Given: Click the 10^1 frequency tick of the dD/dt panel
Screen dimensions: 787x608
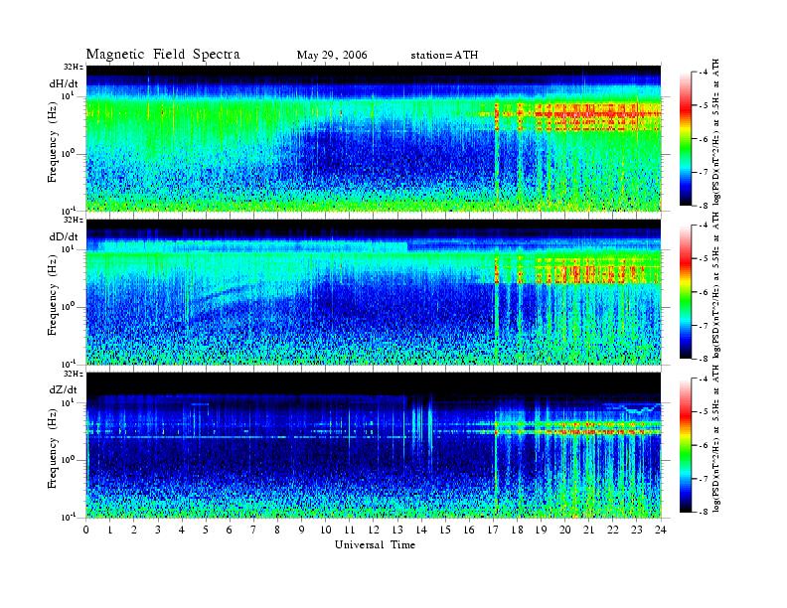Looking at the screenshot, I should 68,248.
